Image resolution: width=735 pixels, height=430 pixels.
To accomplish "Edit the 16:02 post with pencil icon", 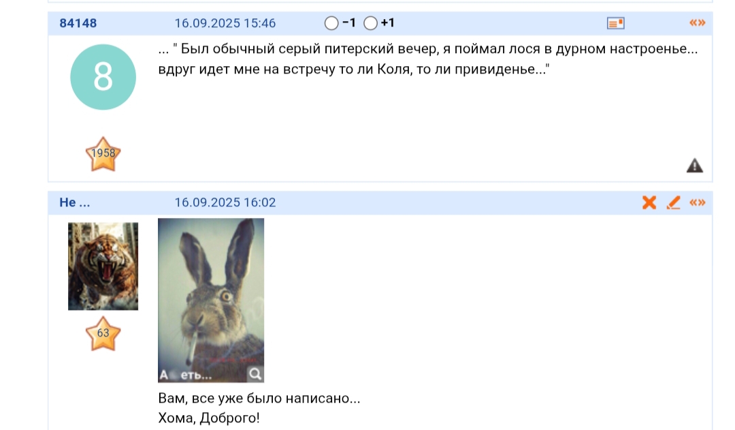I will [674, 202].
